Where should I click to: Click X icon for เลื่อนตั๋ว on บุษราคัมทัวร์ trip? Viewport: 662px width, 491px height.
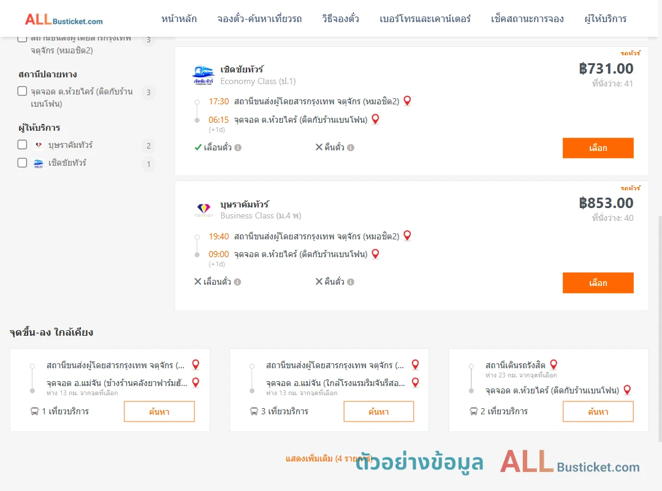(197, 281)
